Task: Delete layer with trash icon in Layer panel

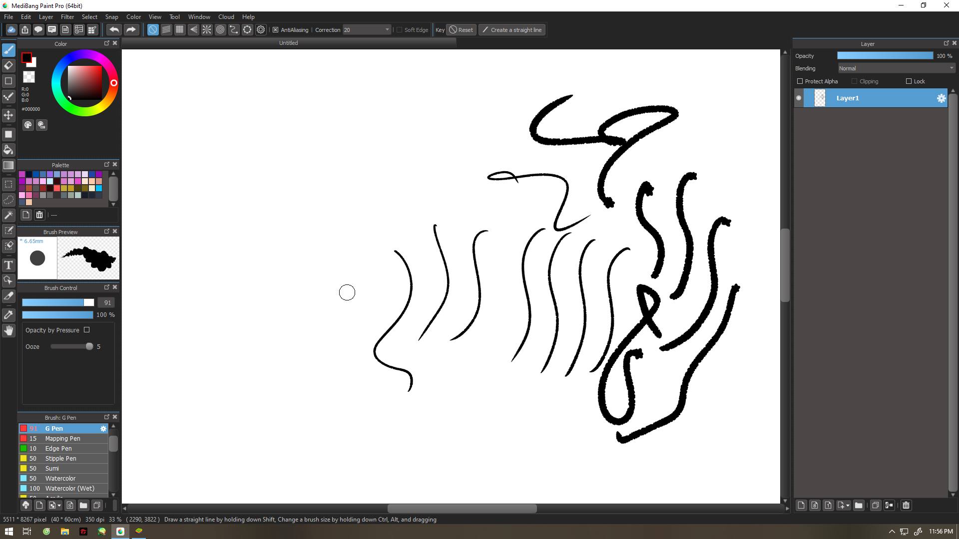Action: click(906, 505)
